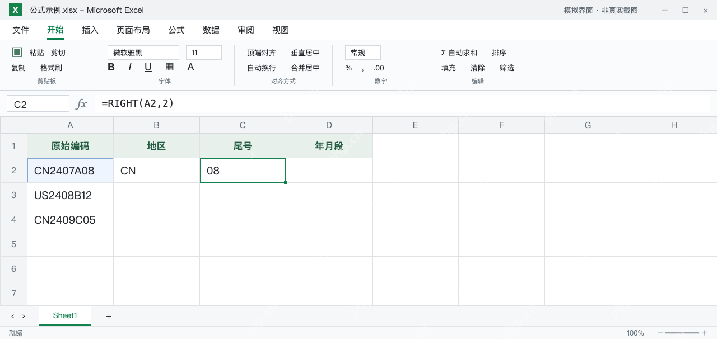This screenshot has height=340, width=717.
Task: Click the select-all corner box
Action: (13, 125)
